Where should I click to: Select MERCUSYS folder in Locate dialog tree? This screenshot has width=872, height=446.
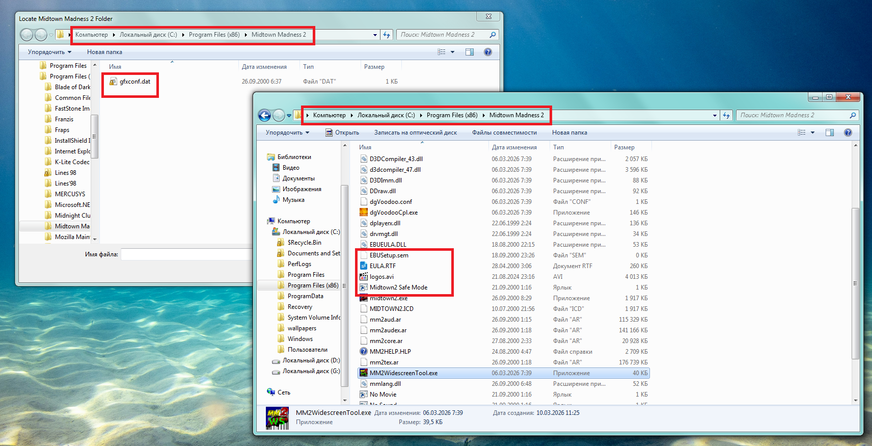tap(70, 194)
